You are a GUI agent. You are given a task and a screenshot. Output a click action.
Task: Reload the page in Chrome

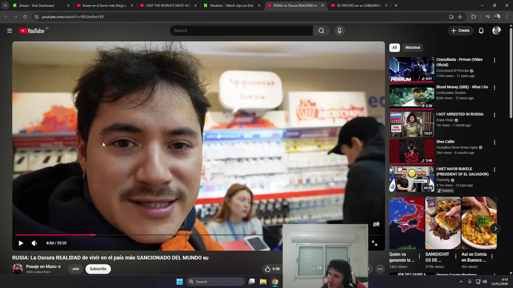pyautogui.click(x=25, y=17)
